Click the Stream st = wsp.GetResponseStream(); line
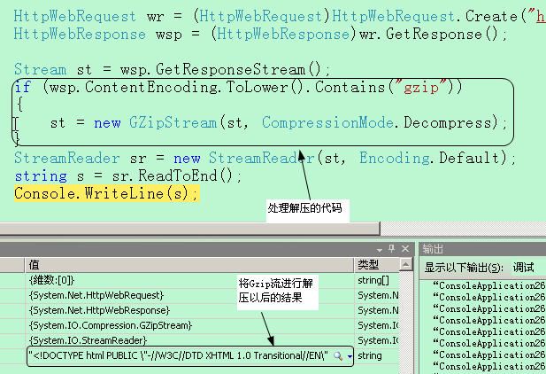Viewport: 546px width, 374px height. tap(172, 69)
